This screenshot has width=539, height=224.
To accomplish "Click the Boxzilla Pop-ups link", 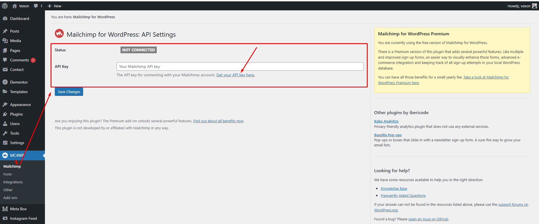I will tap(388, 135).
